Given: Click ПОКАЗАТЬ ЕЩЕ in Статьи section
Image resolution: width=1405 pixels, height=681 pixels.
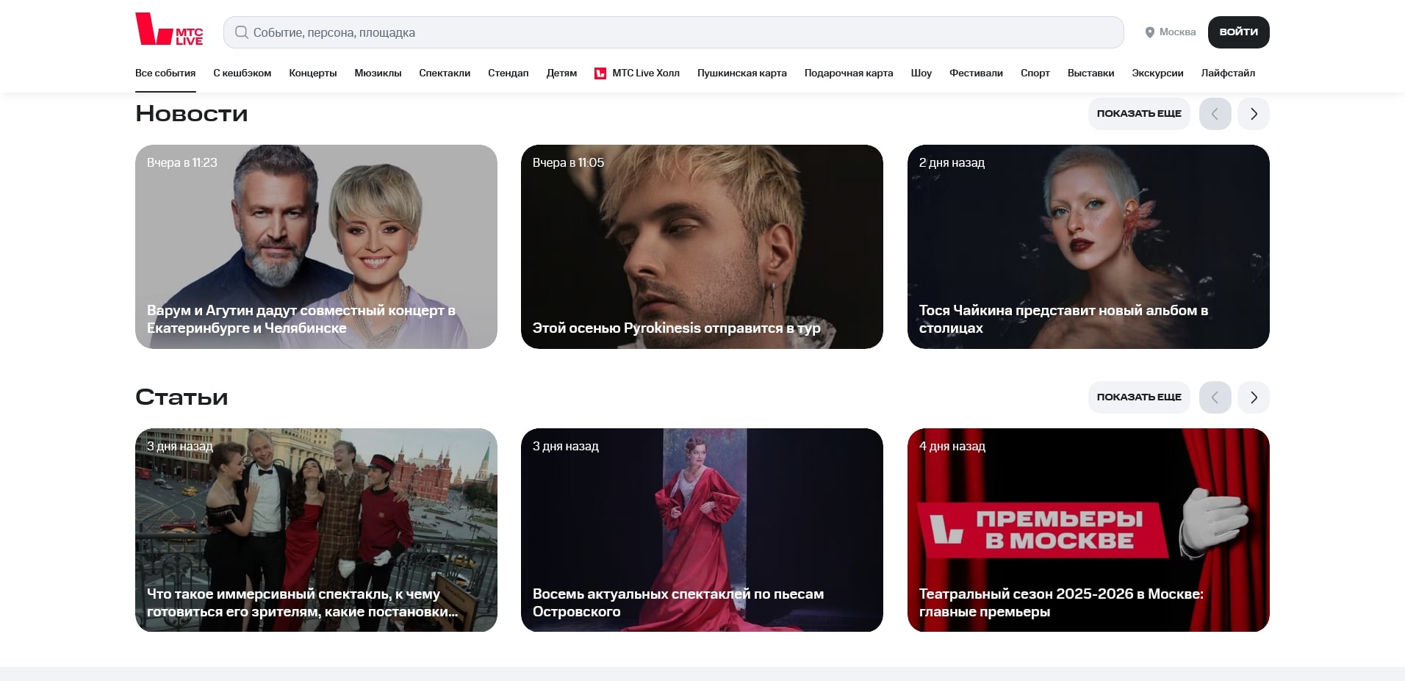Looking at the screenshot, I should 1139,397.
